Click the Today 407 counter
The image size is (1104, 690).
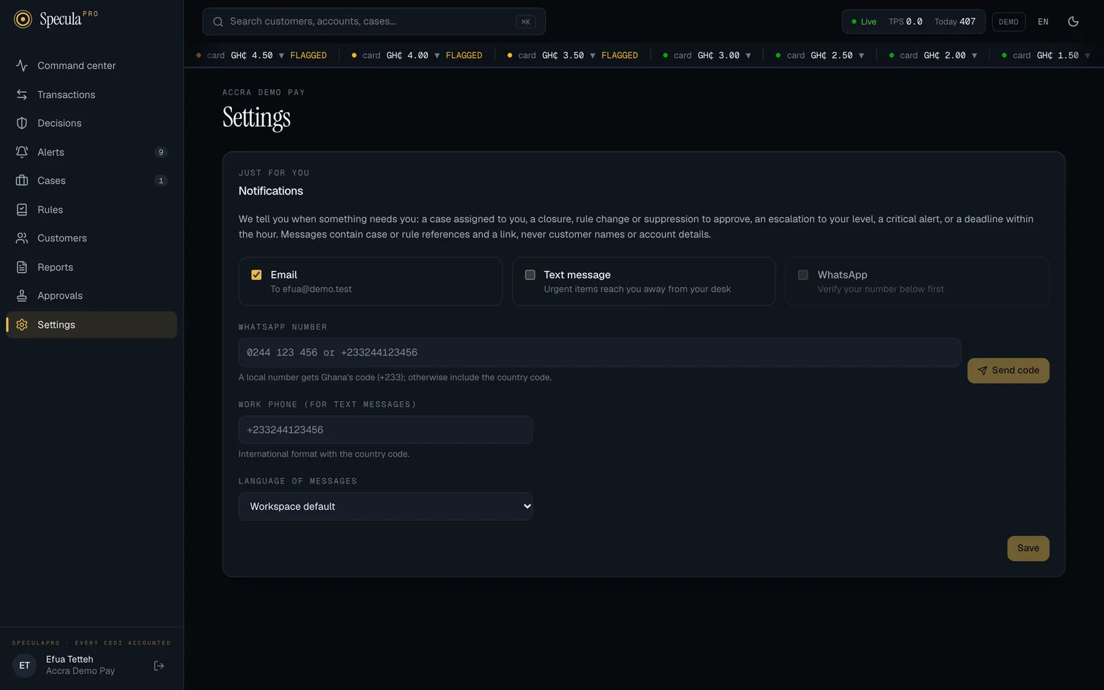pyautogui.click(x=955, y=21)
